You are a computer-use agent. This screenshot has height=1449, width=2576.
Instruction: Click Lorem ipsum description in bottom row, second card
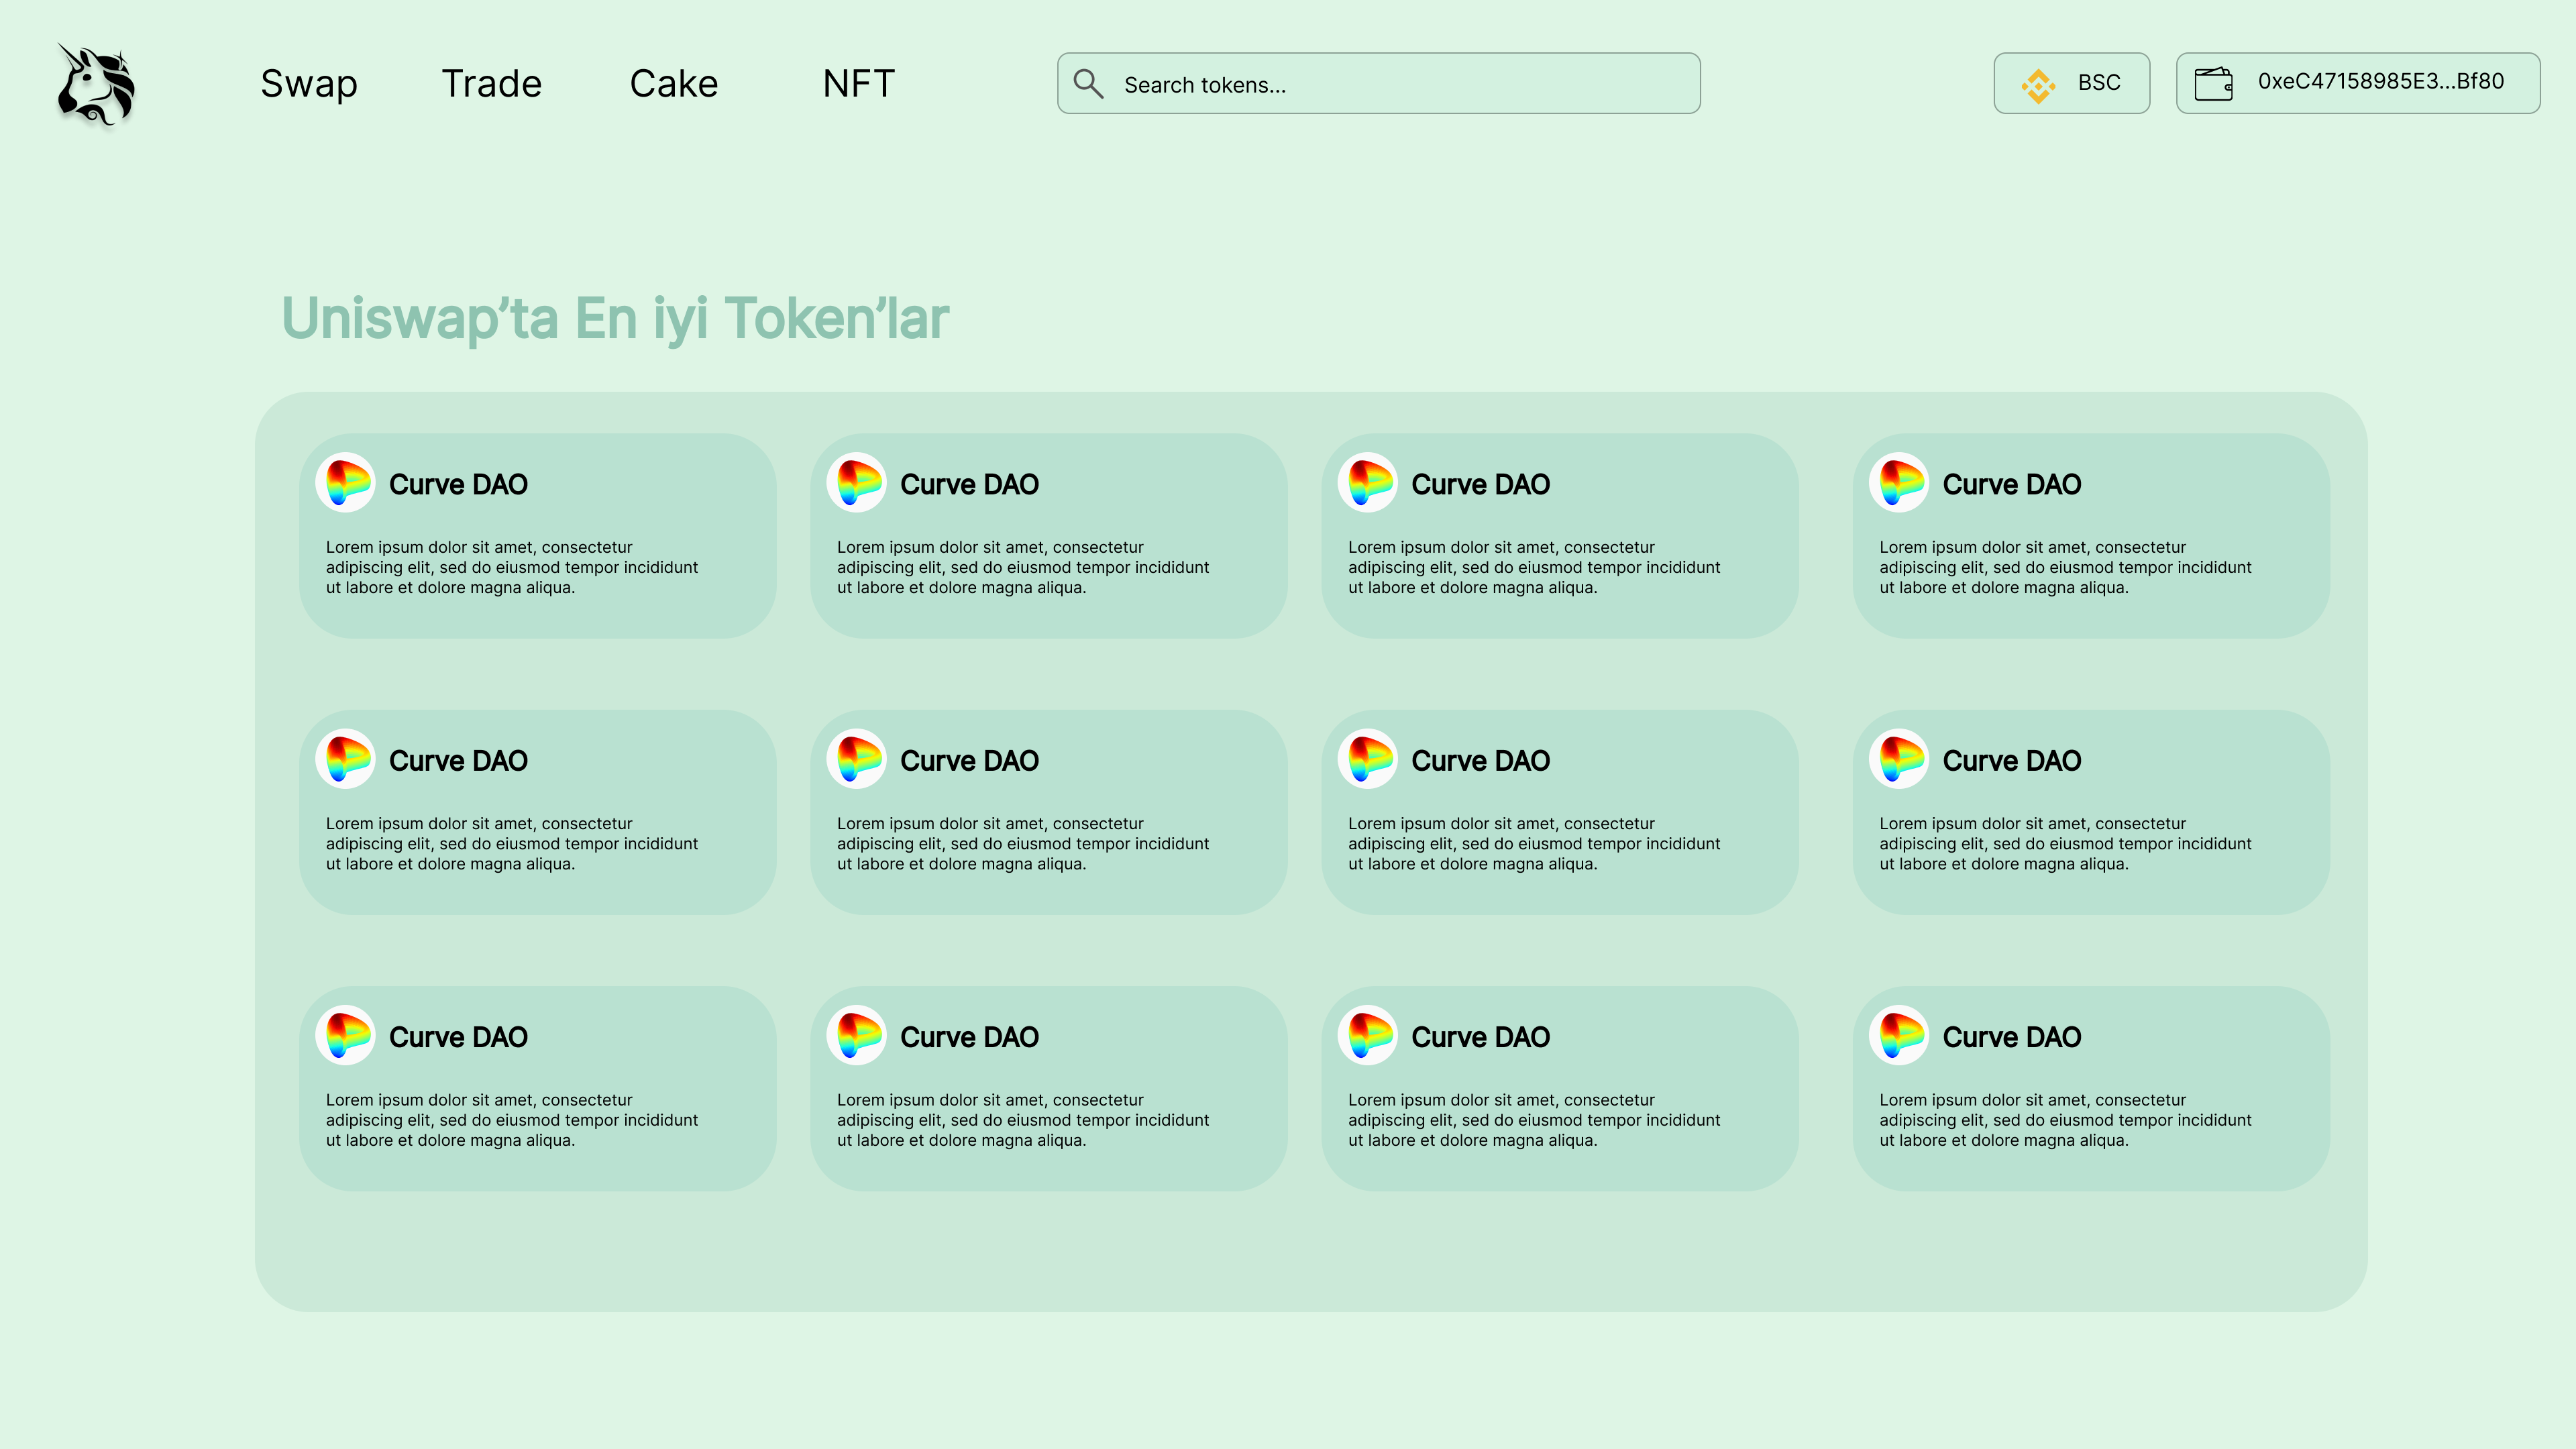[x=1023, y=1120]
